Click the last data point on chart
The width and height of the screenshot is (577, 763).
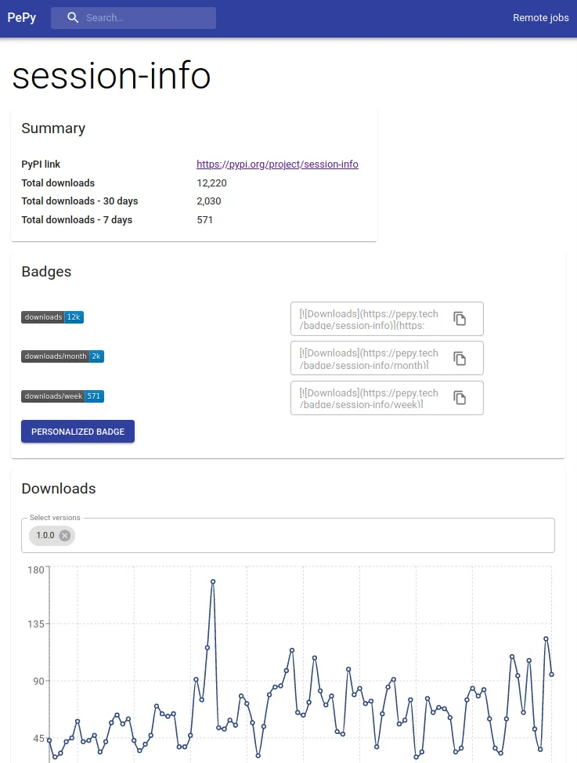click(552, 674)
